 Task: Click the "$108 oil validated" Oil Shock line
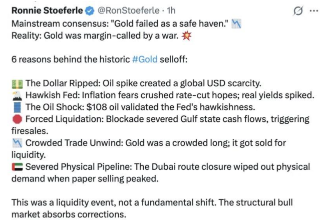pyautogui.click(x=150, y=107)
